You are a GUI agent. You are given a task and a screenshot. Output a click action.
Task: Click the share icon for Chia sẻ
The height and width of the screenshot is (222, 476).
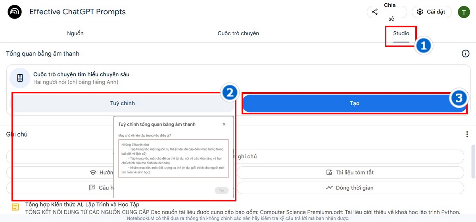click(x=375, y=12)
